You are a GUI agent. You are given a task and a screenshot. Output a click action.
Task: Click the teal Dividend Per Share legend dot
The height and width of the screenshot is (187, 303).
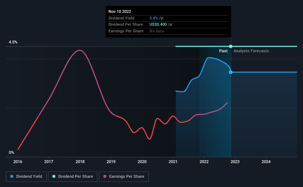click(54, 176)
